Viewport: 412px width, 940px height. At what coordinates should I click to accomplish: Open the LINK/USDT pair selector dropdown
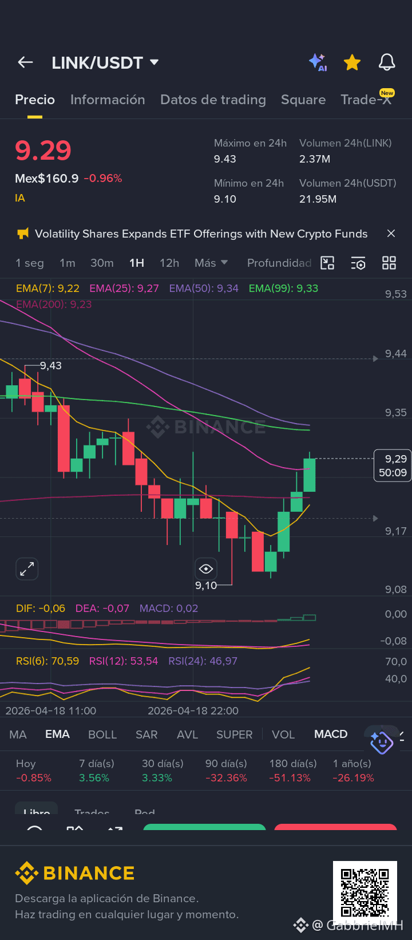coord(105,62)
